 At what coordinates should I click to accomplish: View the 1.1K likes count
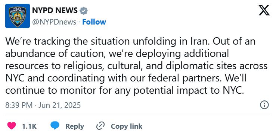[29, 126]
